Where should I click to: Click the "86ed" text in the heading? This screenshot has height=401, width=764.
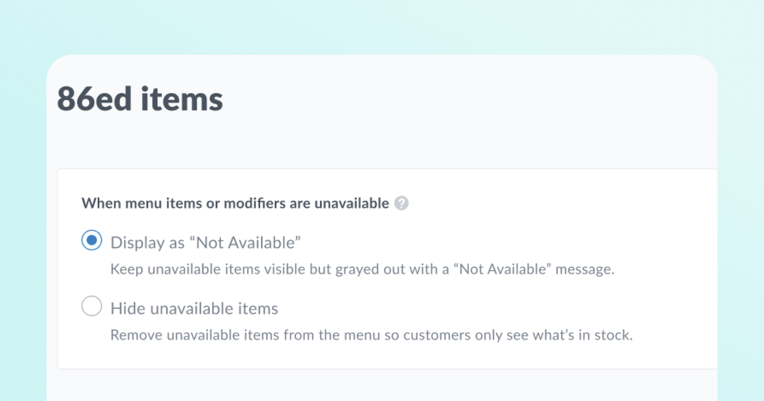point(95,99)
